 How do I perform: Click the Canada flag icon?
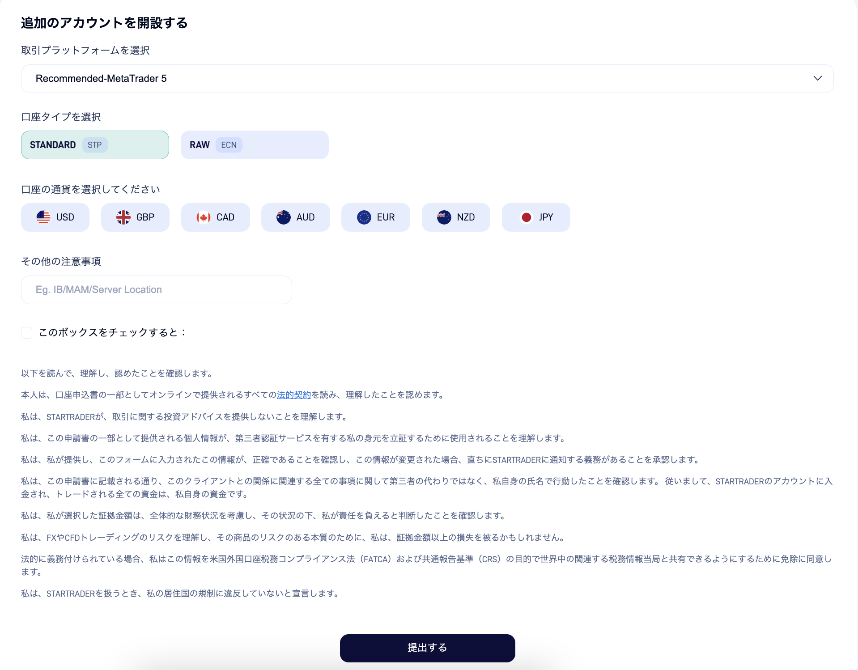pyautogui.click(x=204, y=217)
